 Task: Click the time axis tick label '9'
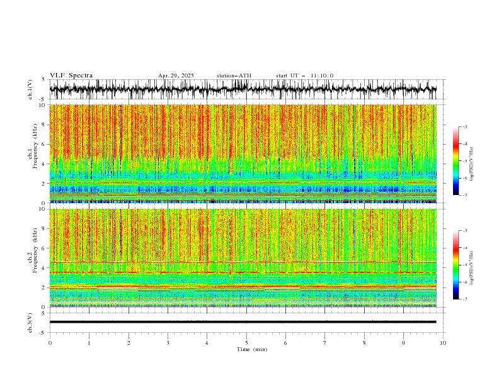point(403,343)
